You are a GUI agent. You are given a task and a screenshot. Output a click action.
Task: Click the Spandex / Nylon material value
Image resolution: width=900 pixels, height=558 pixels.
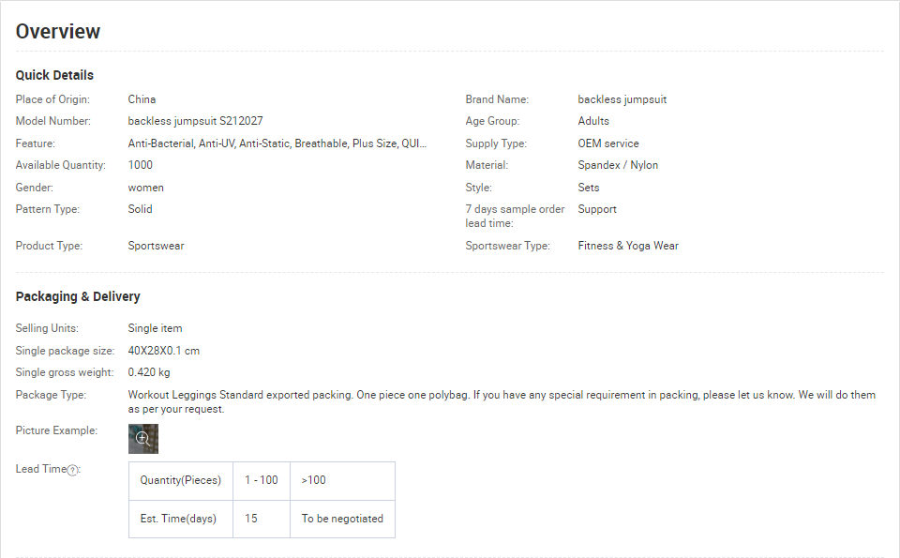coord(618,165)
